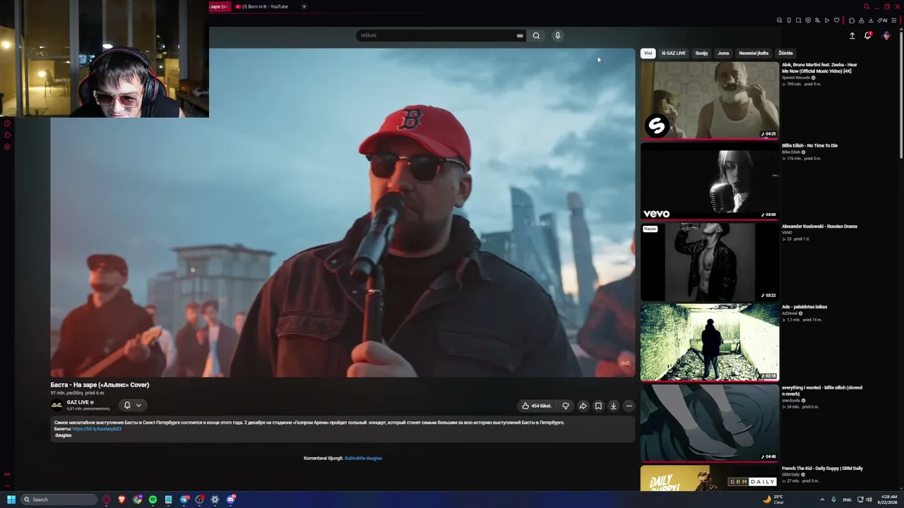
Task: Toggle the GAZ LIVE notification bell
Action: coord(127,405)
